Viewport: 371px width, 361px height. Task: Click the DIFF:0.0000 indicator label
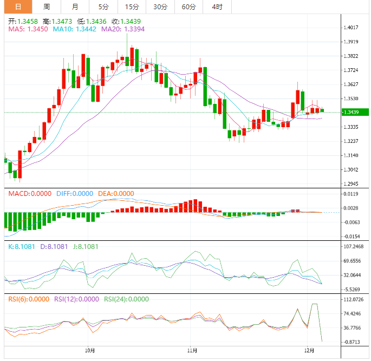click(75, 194)
